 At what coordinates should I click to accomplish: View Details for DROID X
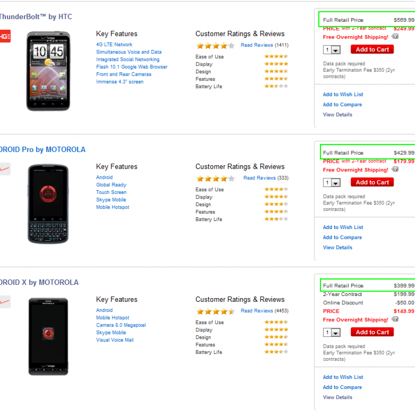(337, 397)
